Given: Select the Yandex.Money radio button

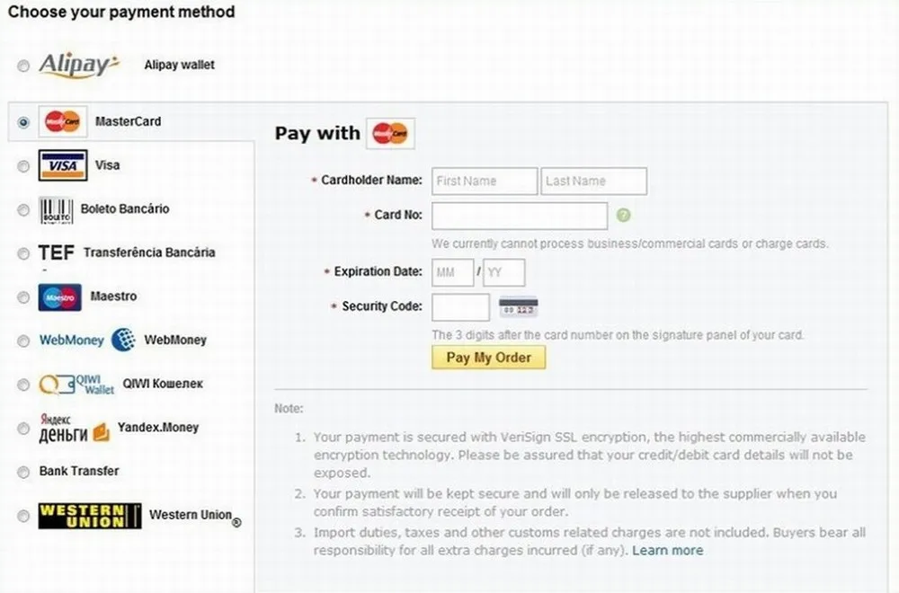Looking at the screenshot, I should coord(23,429).
